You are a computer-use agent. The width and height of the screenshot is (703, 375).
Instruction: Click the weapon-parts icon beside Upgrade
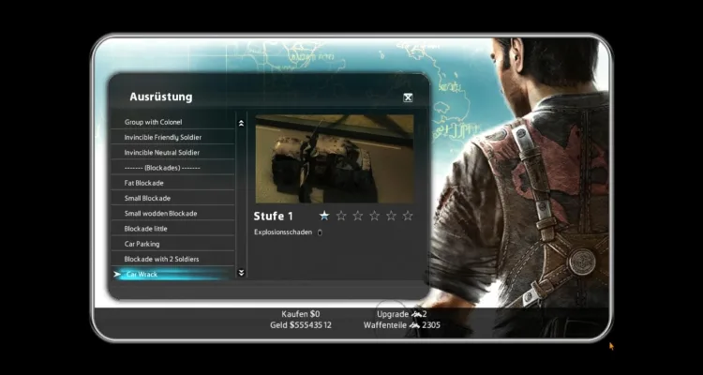coord(415,314)
